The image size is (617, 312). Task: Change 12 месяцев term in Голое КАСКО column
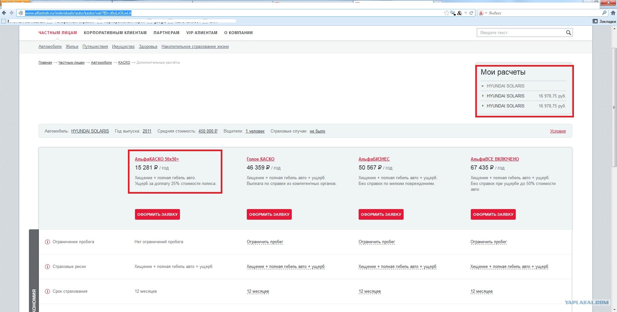click(258, 291)
